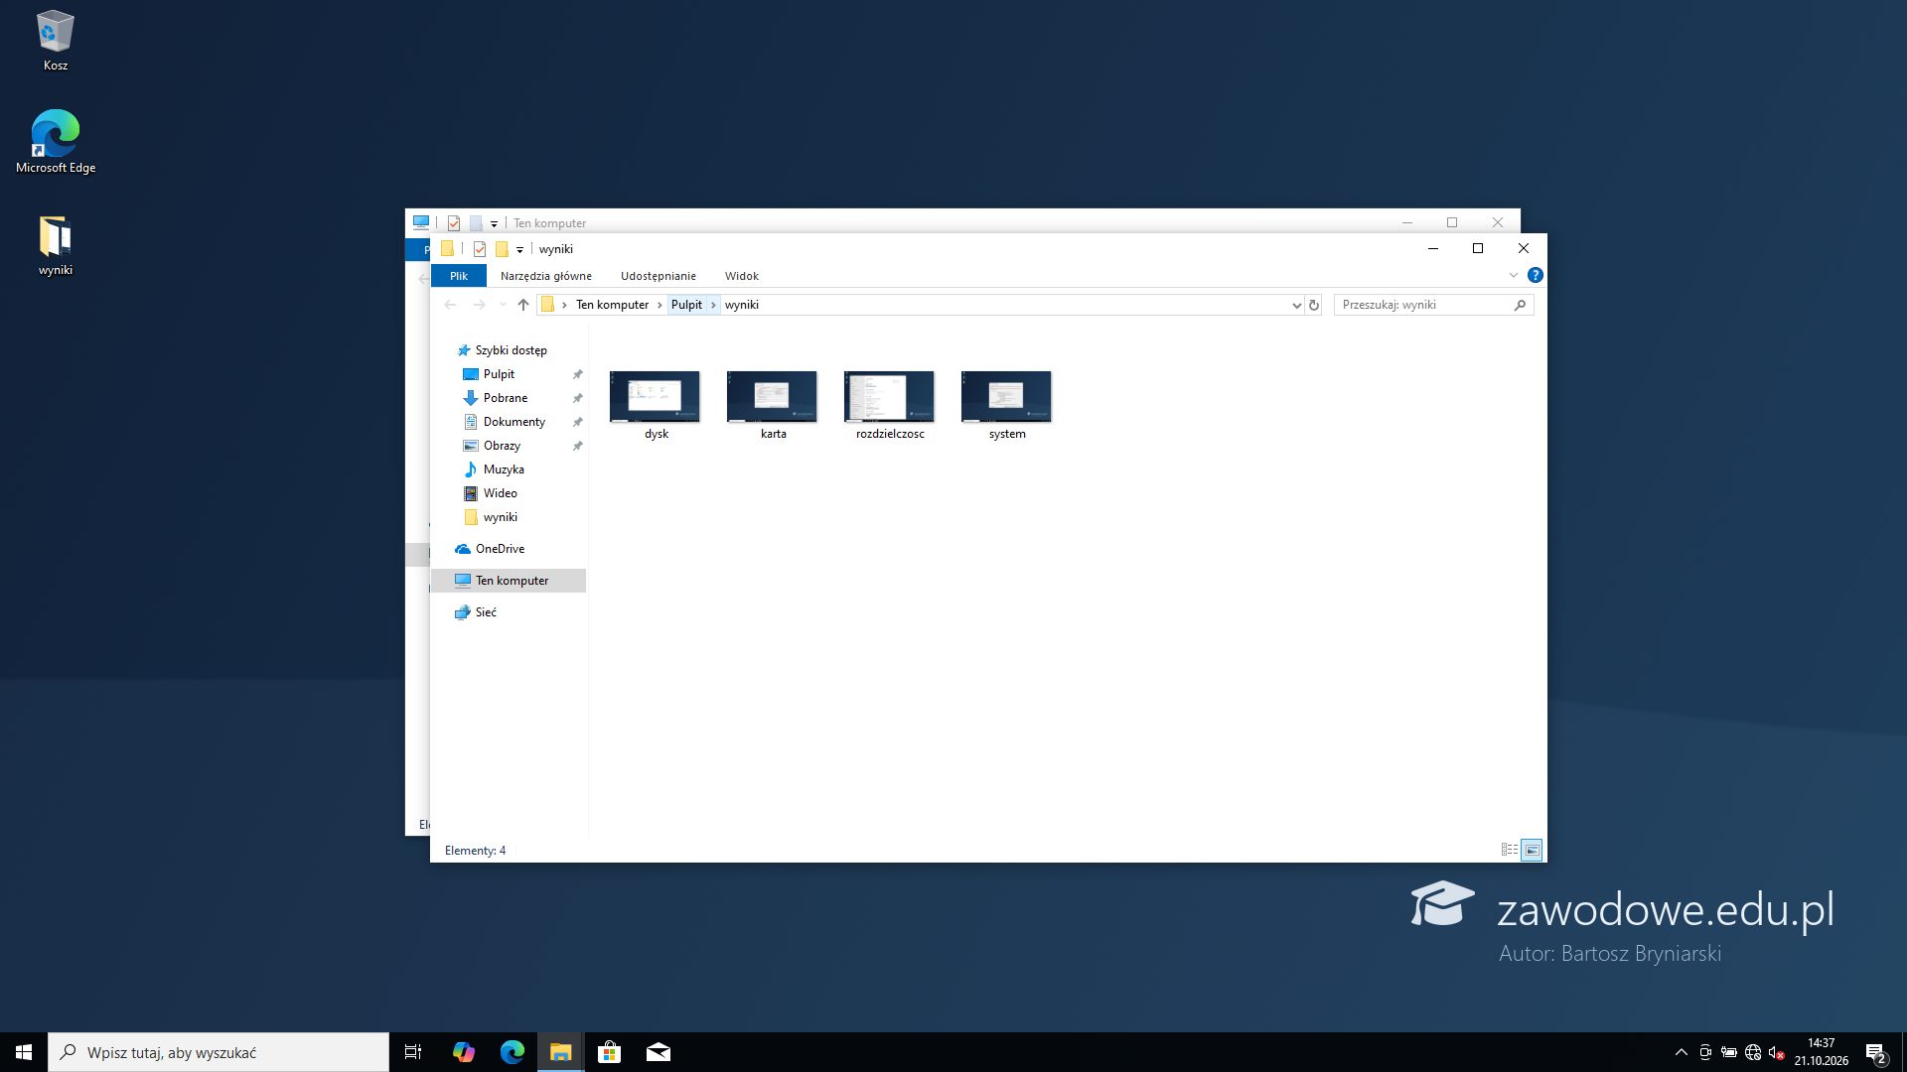Refresh the wyniki folder view
Image resolution: width=1907 pixels, height=1072 pixels.
pos(1314,305)
